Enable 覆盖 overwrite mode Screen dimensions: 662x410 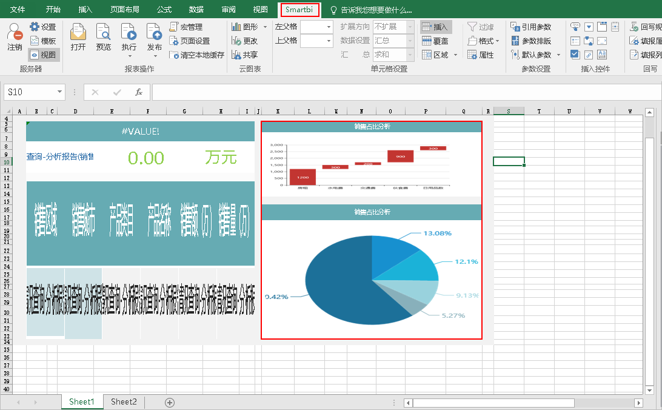[x=435, y=41]
